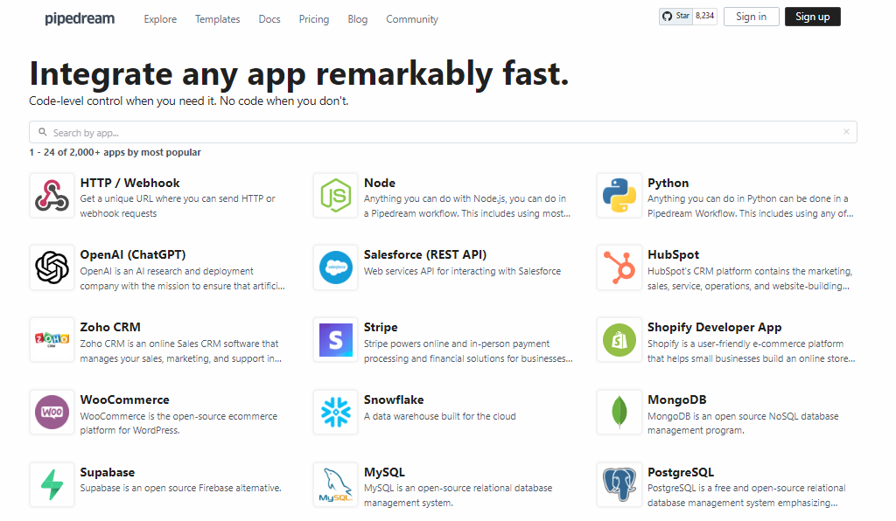Open the Pricing menu item
Image resolution: width=896 pixels, height=521 pixels.
[314, 19]
